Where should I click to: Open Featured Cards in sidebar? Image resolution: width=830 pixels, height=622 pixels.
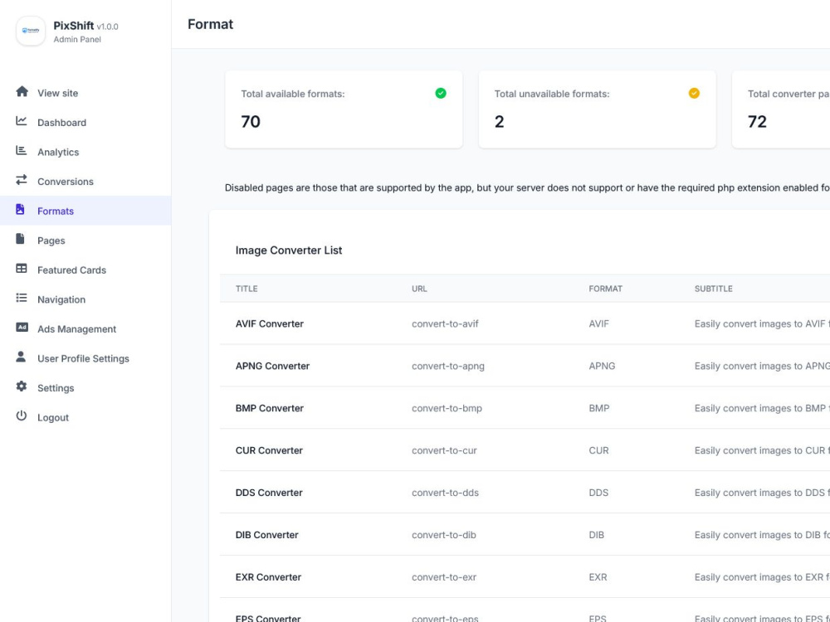[x=85, y=270]
